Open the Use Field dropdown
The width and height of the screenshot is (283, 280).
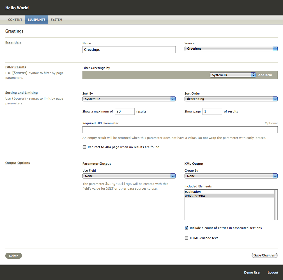tap(129, 176)
